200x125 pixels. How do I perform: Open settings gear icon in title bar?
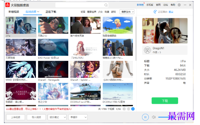point(179,5)
